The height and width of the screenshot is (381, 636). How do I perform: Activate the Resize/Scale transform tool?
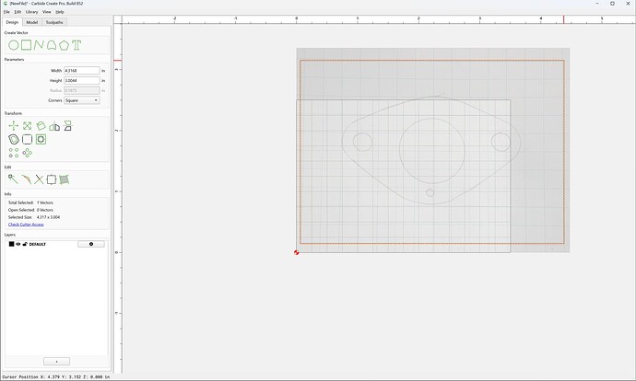coord(27,126)
